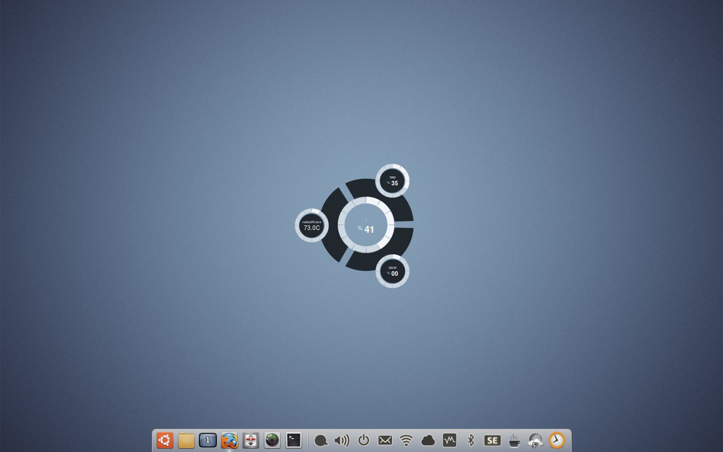Click the SWAP 00% gauge widget

point(393,271)
